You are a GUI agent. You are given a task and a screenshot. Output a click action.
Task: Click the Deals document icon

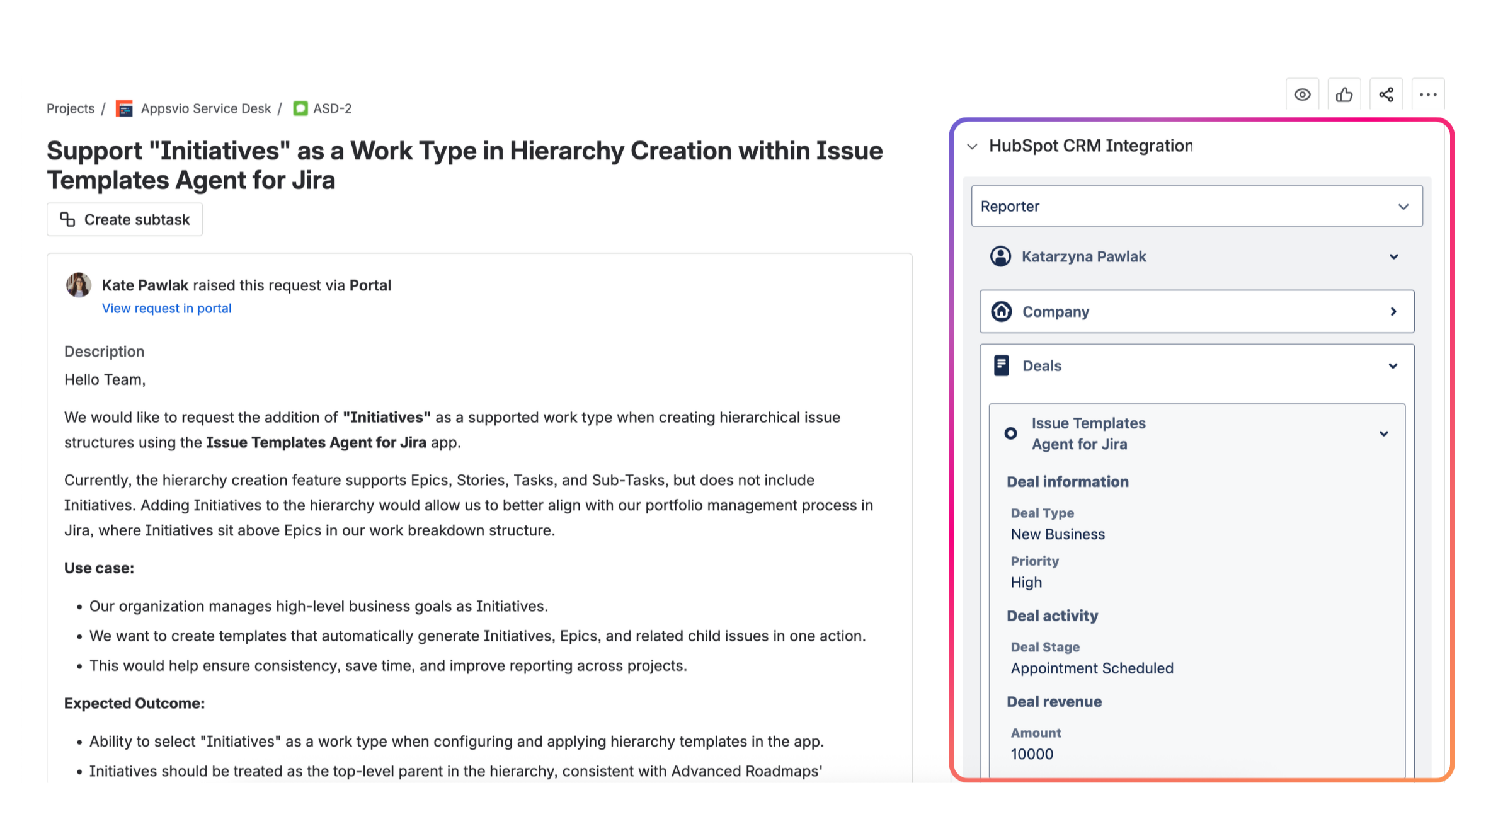1001,365
